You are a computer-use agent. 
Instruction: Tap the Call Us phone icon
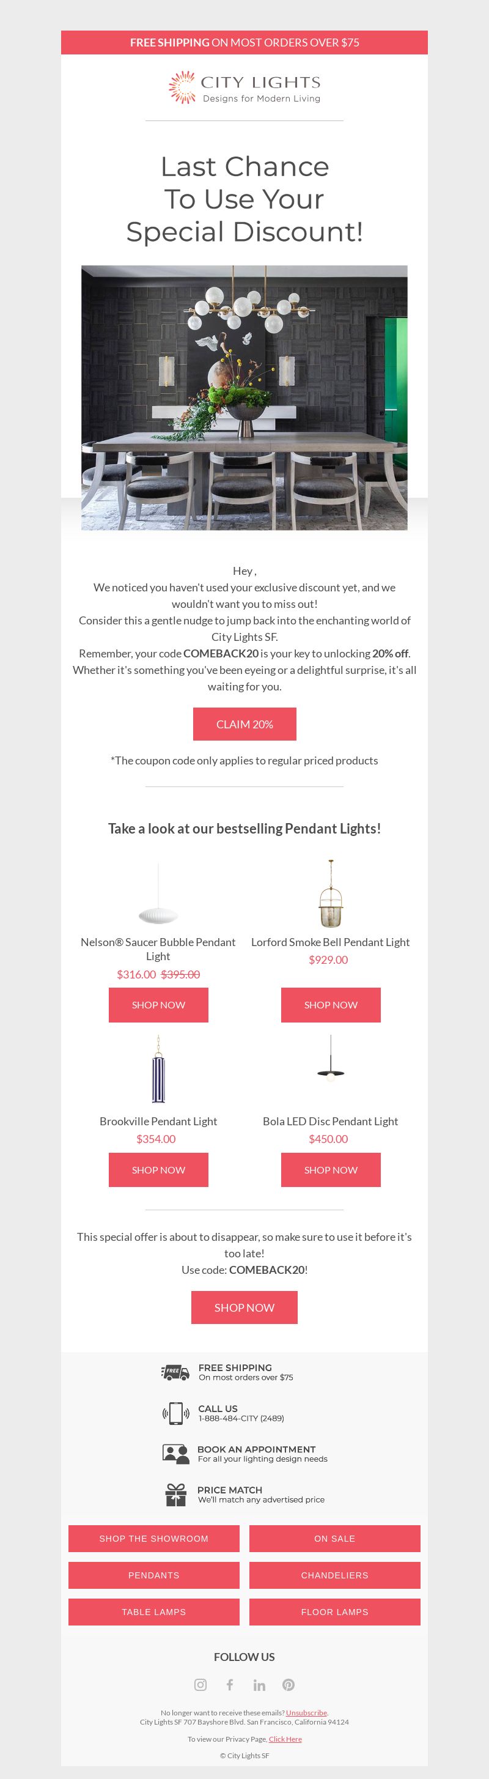coord(175,1413)
